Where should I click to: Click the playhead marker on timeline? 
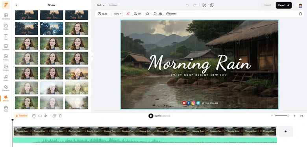point(13,120)
